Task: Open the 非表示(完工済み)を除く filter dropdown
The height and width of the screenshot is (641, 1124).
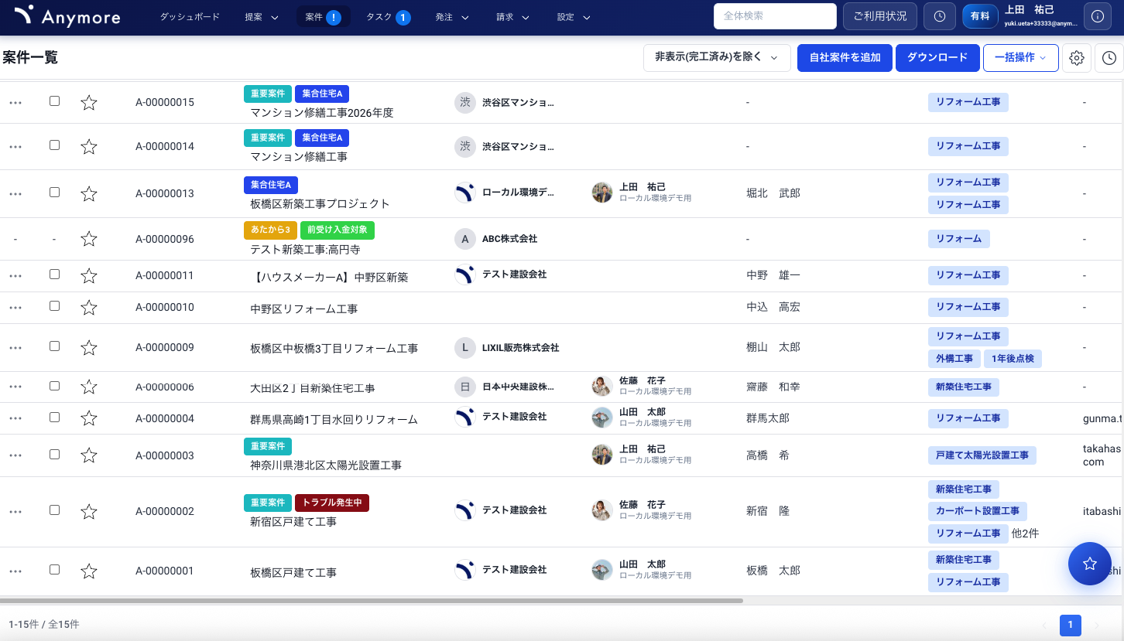Action: tap(716, 57)
